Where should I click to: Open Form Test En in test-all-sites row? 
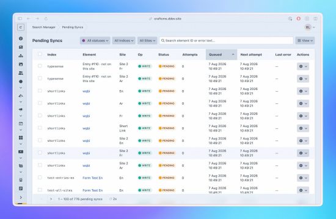point(93,190)
